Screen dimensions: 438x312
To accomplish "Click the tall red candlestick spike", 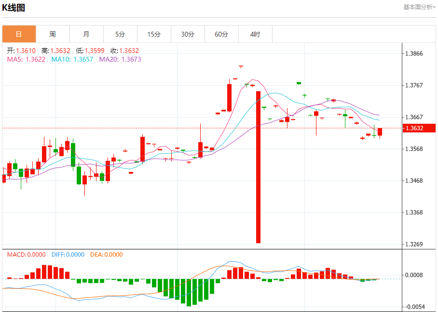I will tap(259, 167).
